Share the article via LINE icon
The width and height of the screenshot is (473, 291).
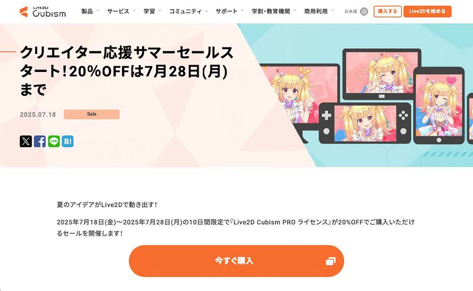54,141
